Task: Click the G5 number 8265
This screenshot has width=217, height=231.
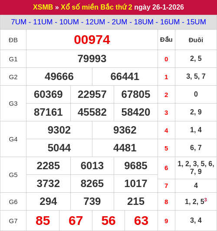Action: coord(92,184)
